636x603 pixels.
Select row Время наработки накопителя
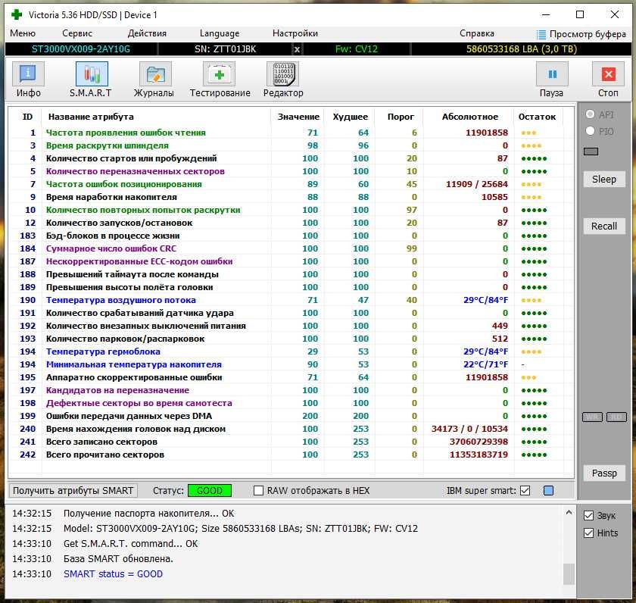[291, 197]
